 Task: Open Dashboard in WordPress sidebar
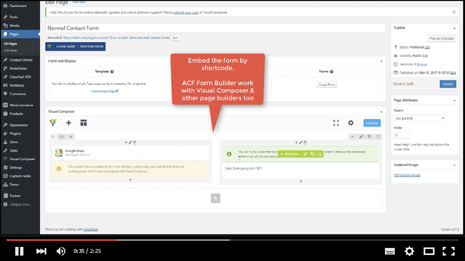18,5
